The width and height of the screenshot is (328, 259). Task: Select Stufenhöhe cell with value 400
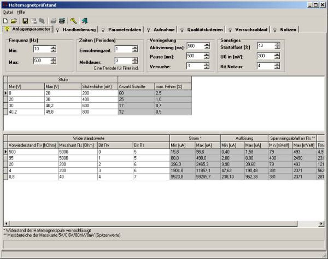(99, 99)
